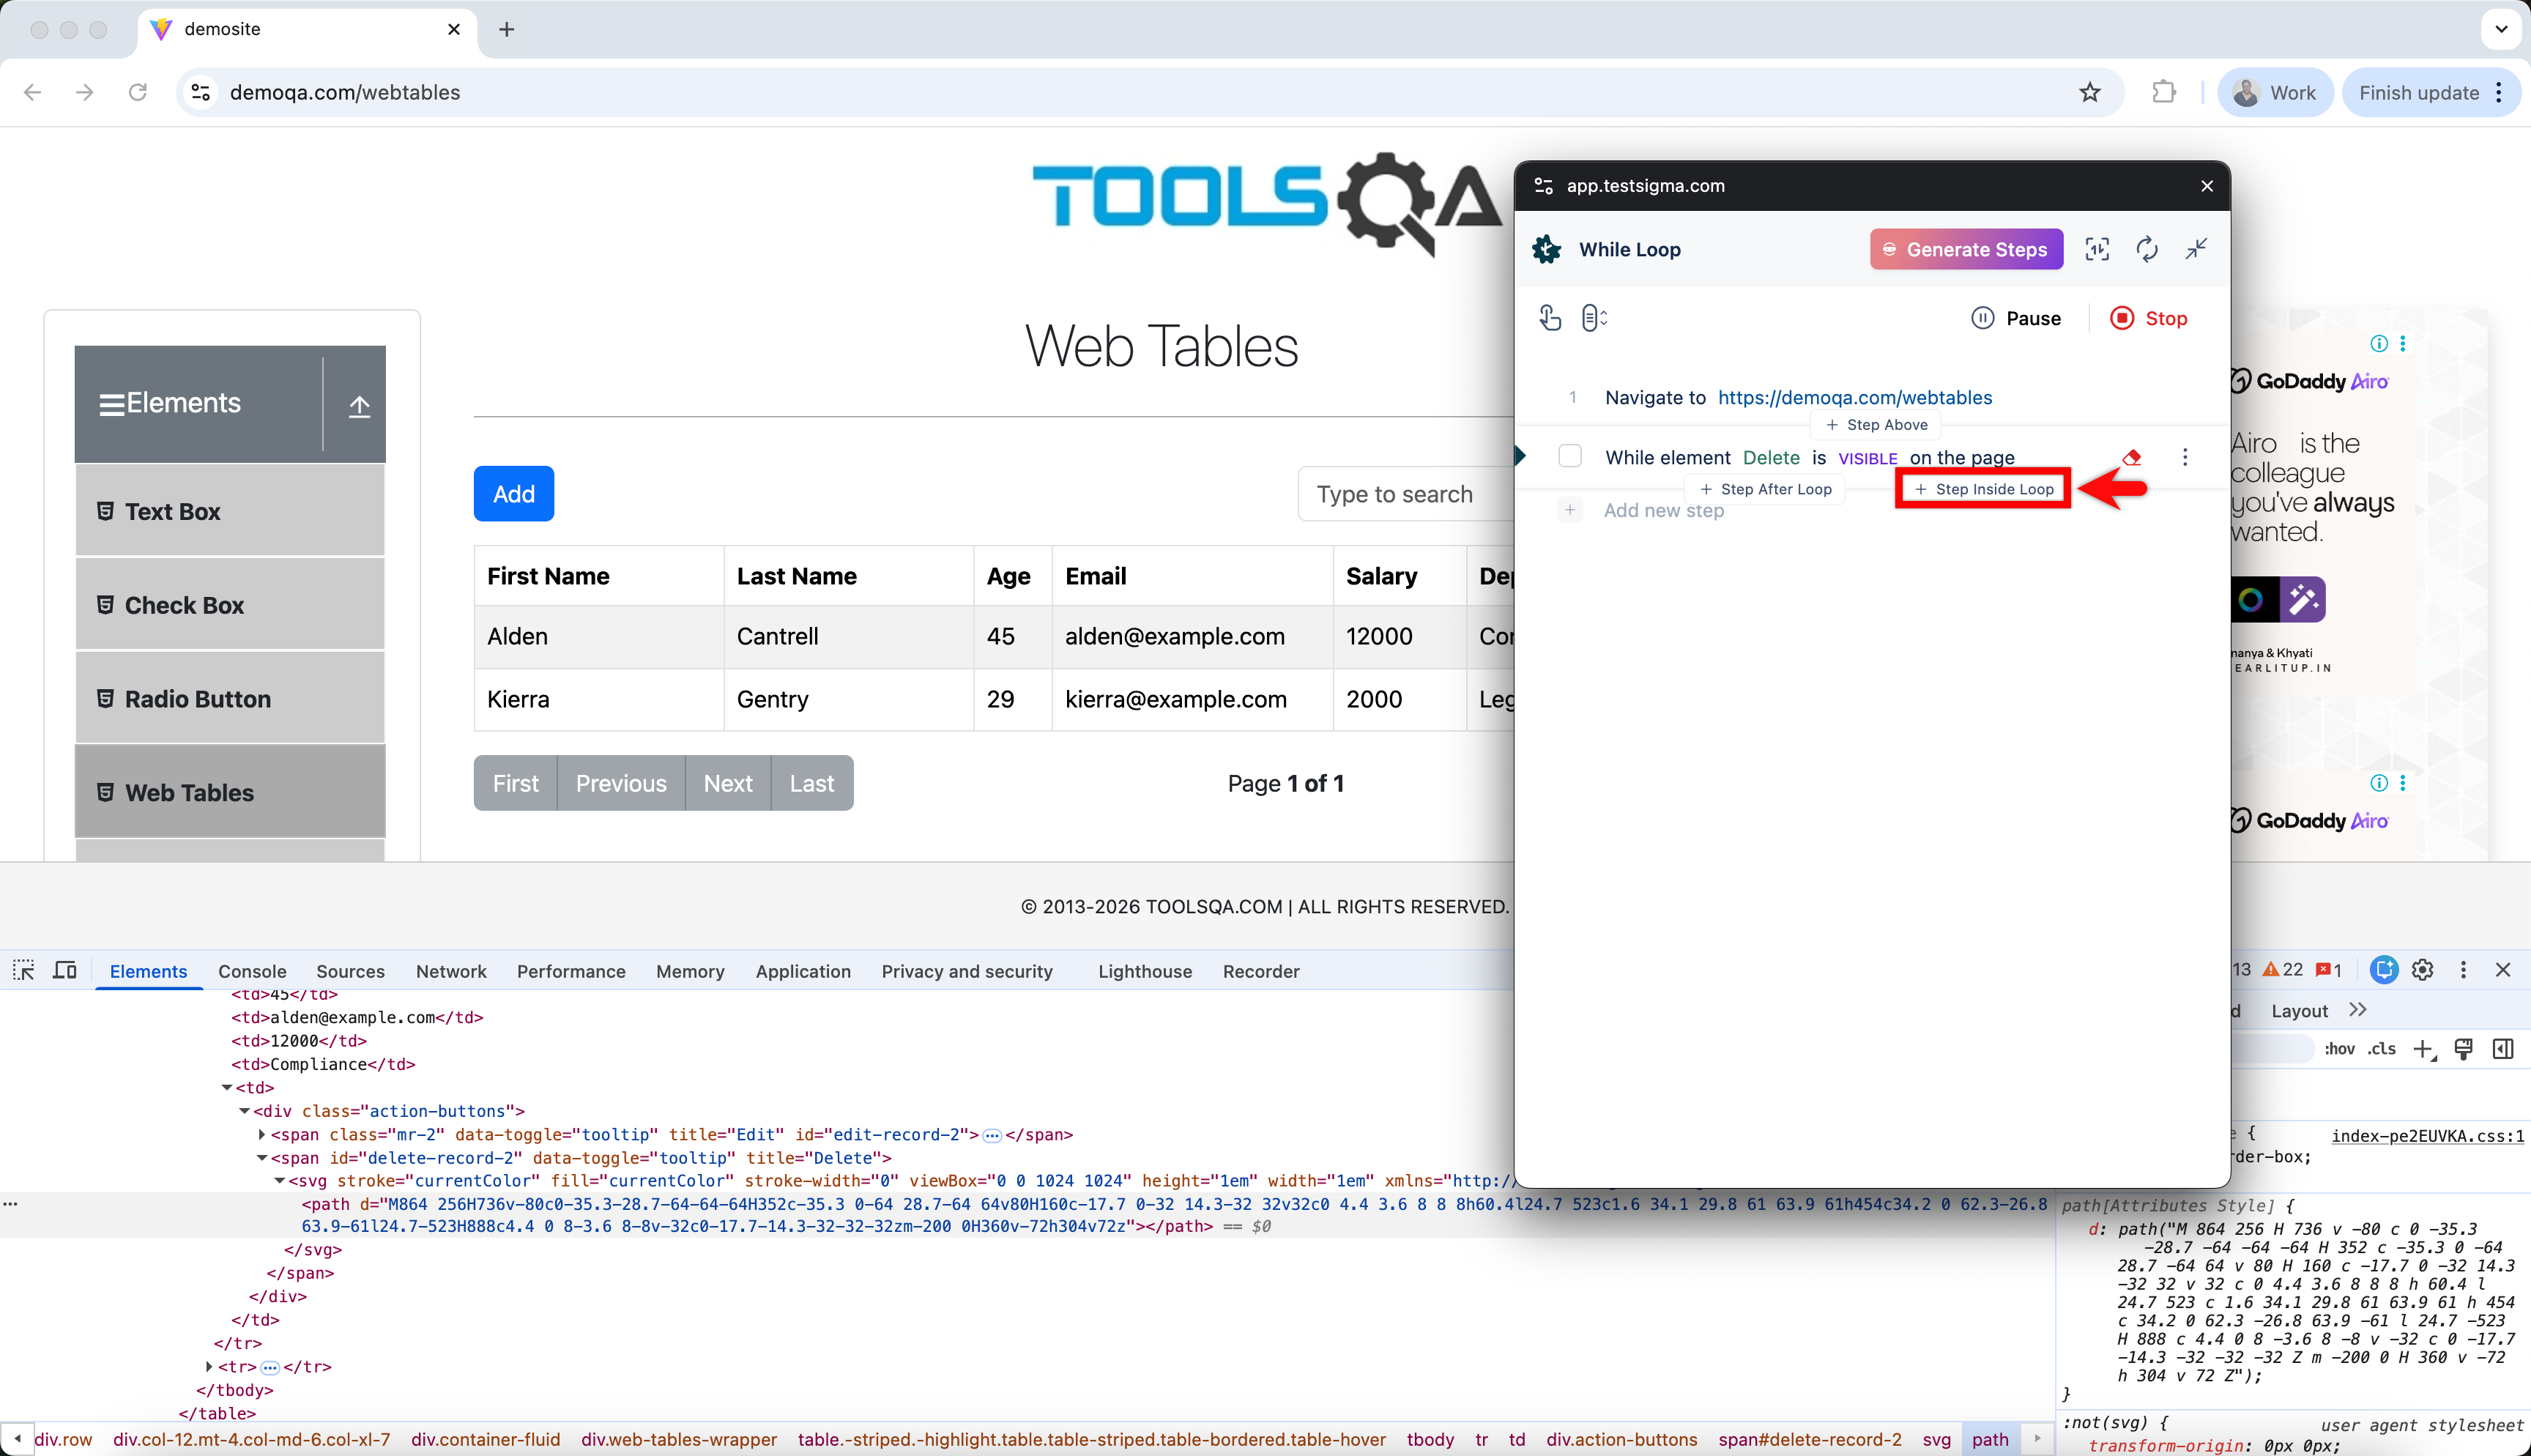Toggle :hov element state panel

coord(2339,1049)
